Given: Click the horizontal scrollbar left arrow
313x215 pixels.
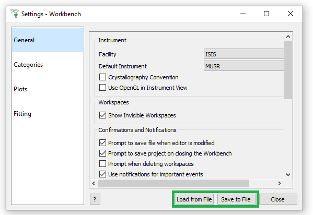Looking at the screenshot, I should point(94,183).
